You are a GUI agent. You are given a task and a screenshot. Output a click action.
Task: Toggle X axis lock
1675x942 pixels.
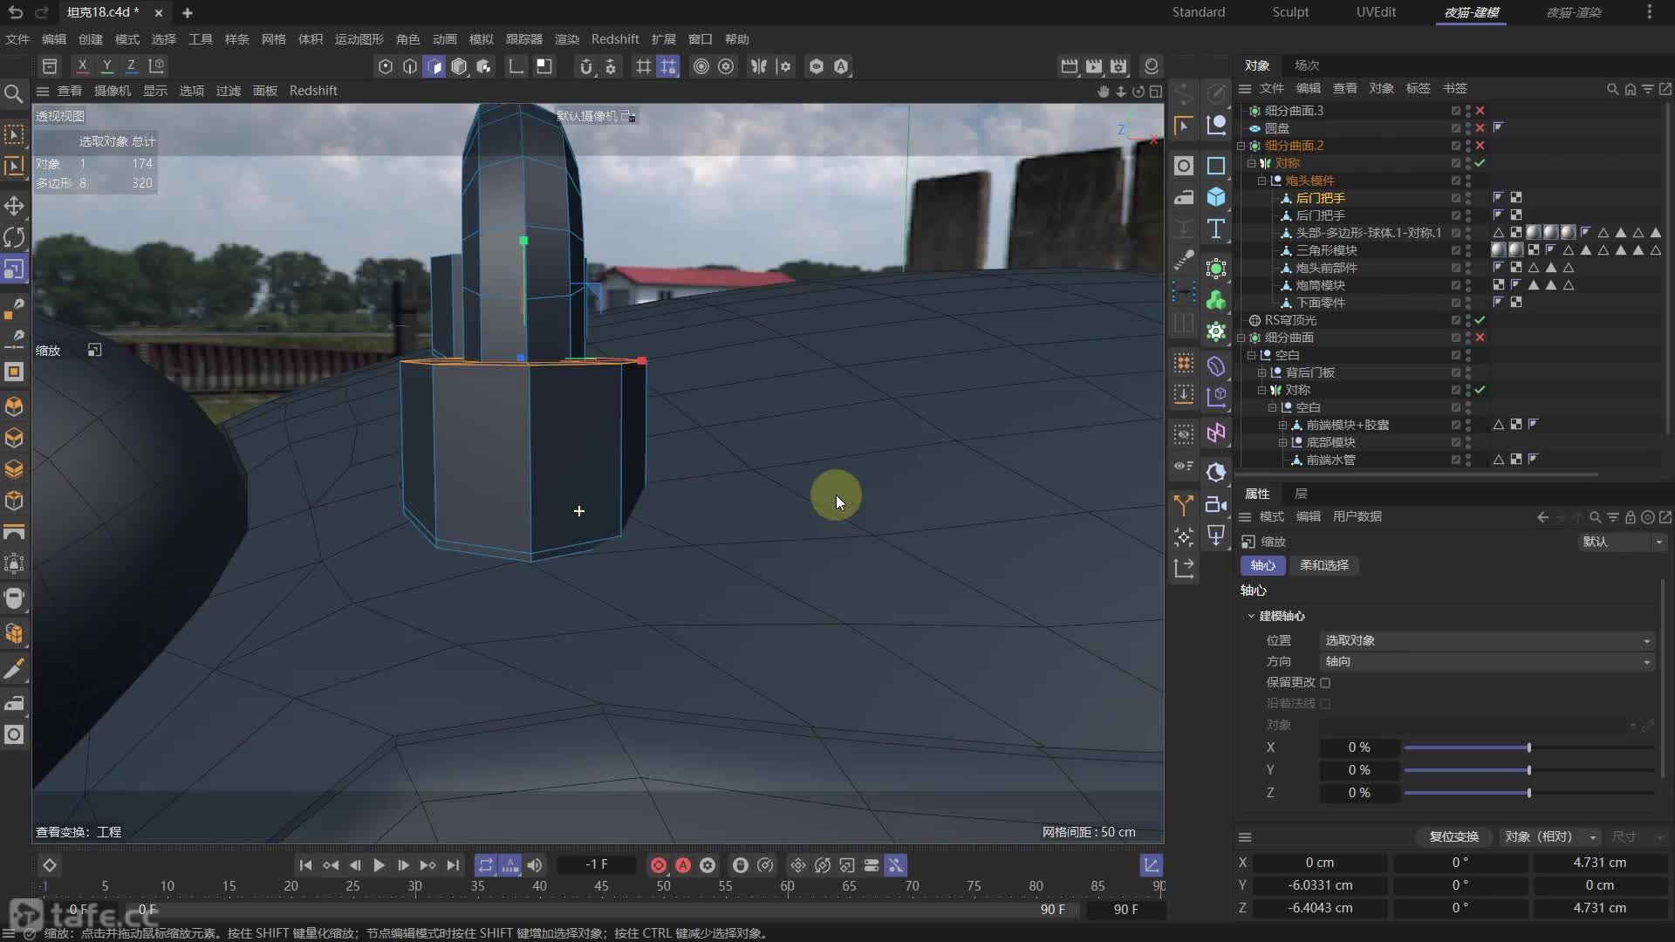coord(82,66)
